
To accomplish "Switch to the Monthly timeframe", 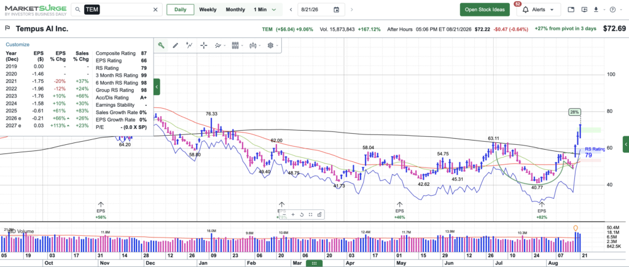I will 235,10.
